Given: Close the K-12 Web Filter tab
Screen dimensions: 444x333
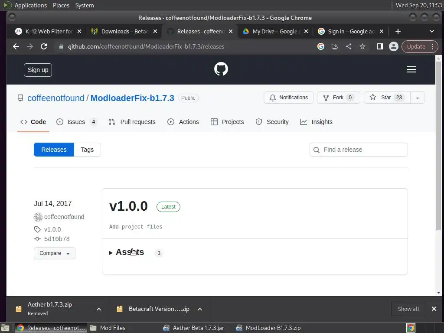Looking at the screenshot, I should (79, 31).
